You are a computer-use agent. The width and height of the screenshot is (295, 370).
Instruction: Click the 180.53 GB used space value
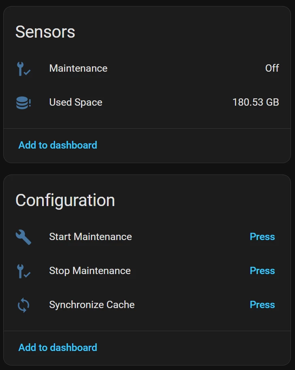(x=256, y=102)
